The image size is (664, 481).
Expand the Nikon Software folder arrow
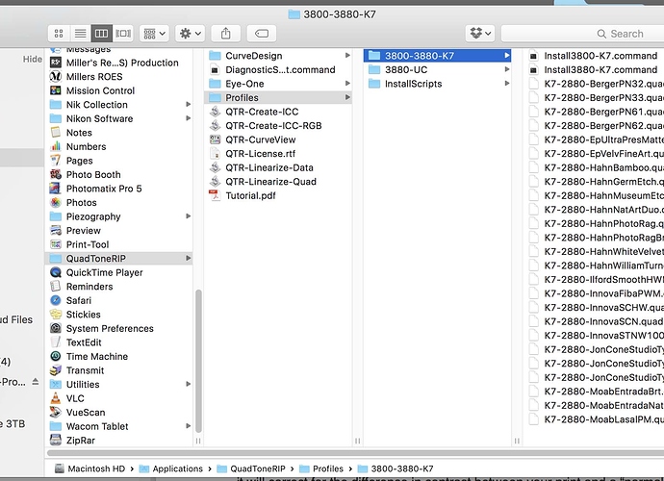tap(188, 118)
